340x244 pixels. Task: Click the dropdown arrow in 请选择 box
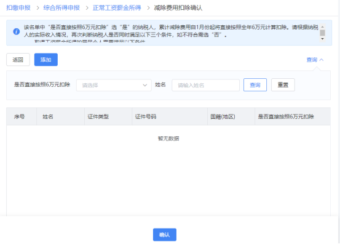coord(145,85)
